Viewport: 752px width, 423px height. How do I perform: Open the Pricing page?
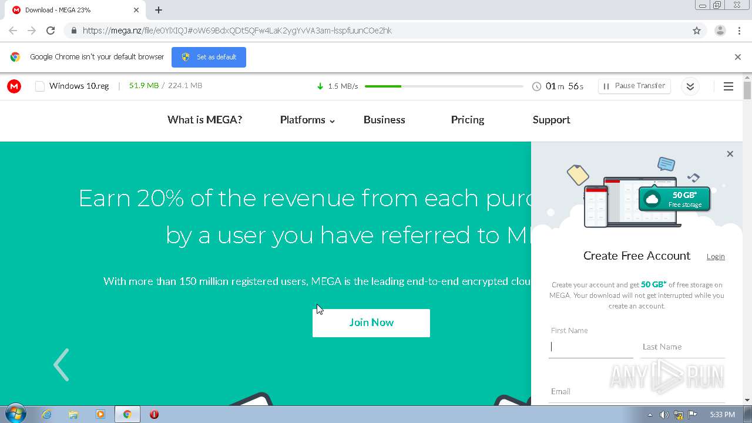pos(468,120)
